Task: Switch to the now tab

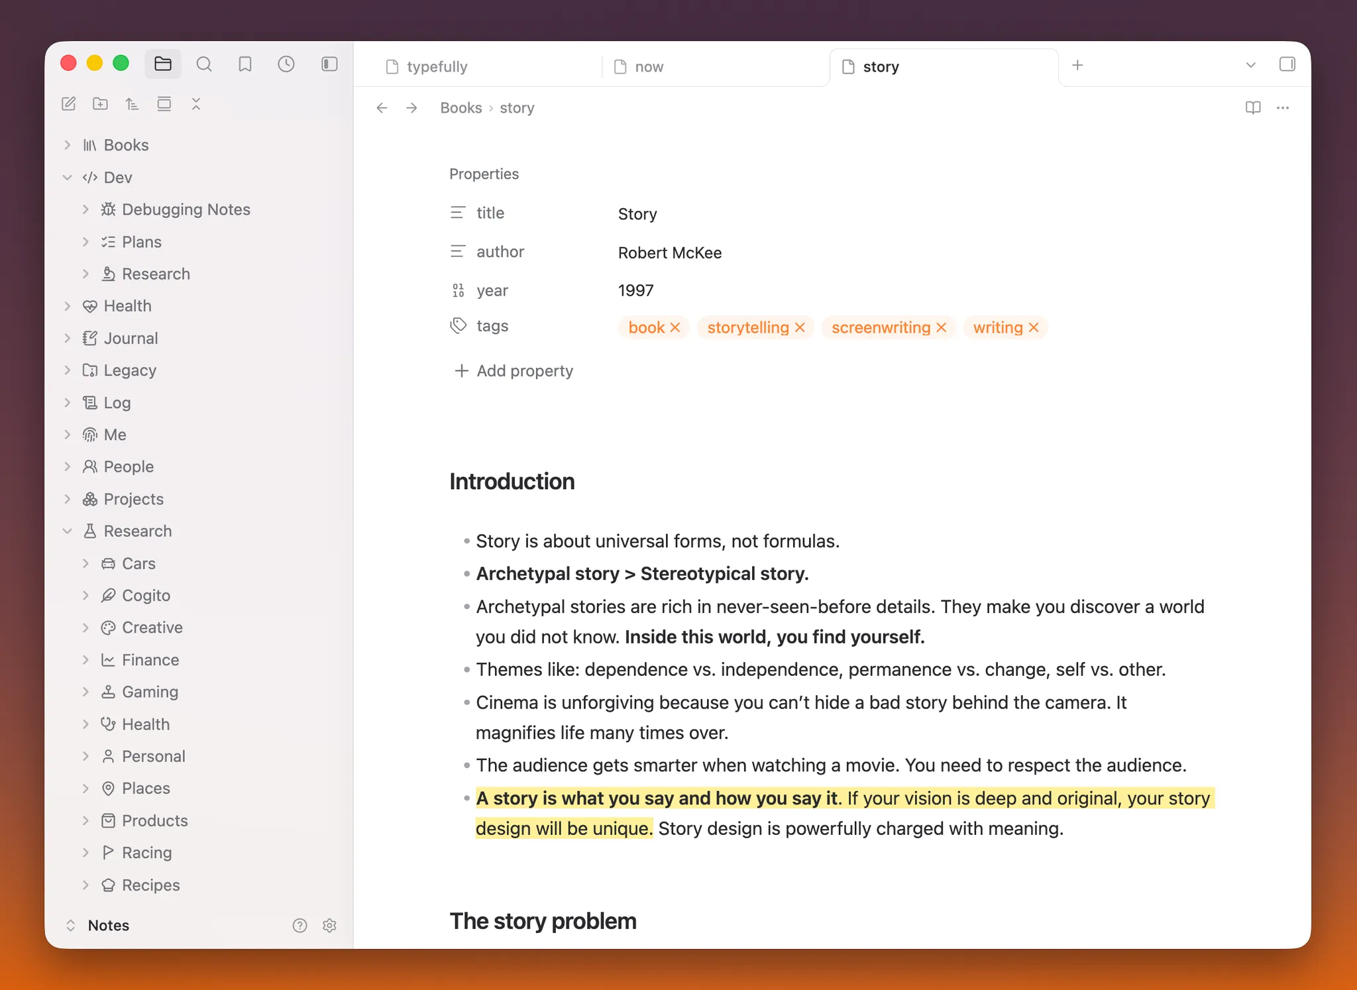Action: pyautogui.click(x=714, y=67)
